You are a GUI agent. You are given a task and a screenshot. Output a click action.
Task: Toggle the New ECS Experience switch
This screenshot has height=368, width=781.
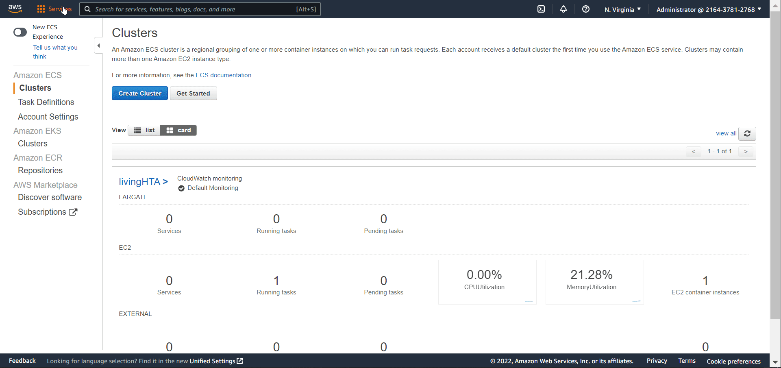point(20,32)
